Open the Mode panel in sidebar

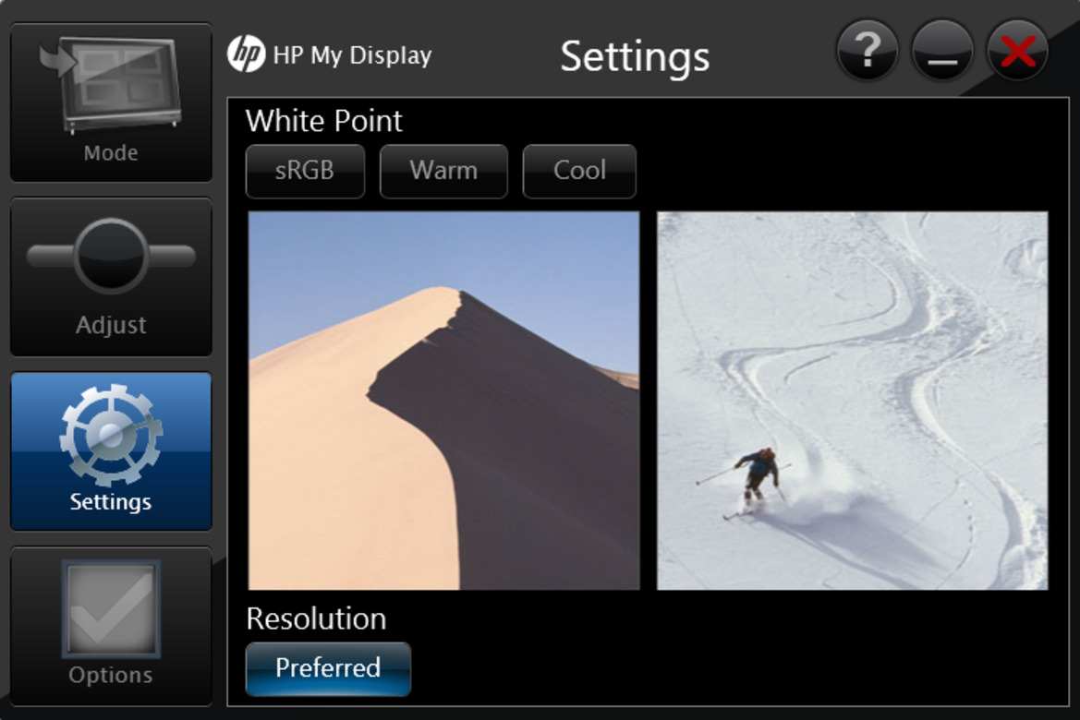click(x=111, y=102)
